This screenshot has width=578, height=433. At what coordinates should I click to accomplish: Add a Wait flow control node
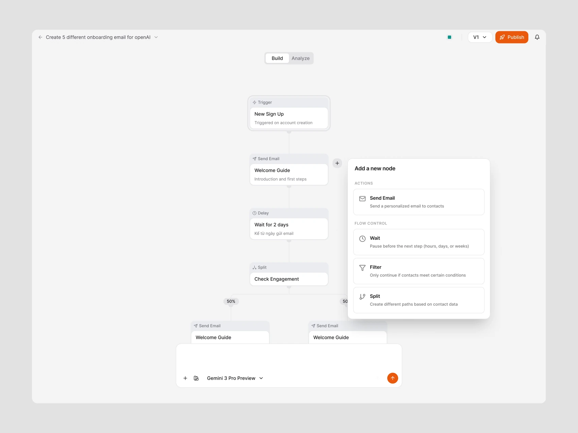point(419,242)
